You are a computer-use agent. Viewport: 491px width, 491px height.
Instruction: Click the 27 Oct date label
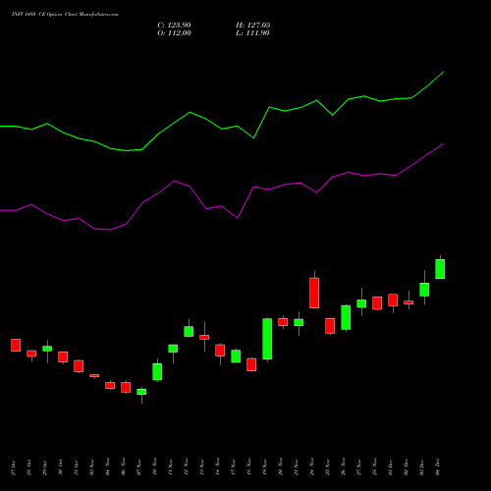pos(14,467)
